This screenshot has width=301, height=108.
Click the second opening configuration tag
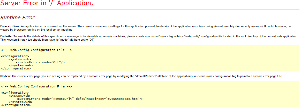coord(15,93)
